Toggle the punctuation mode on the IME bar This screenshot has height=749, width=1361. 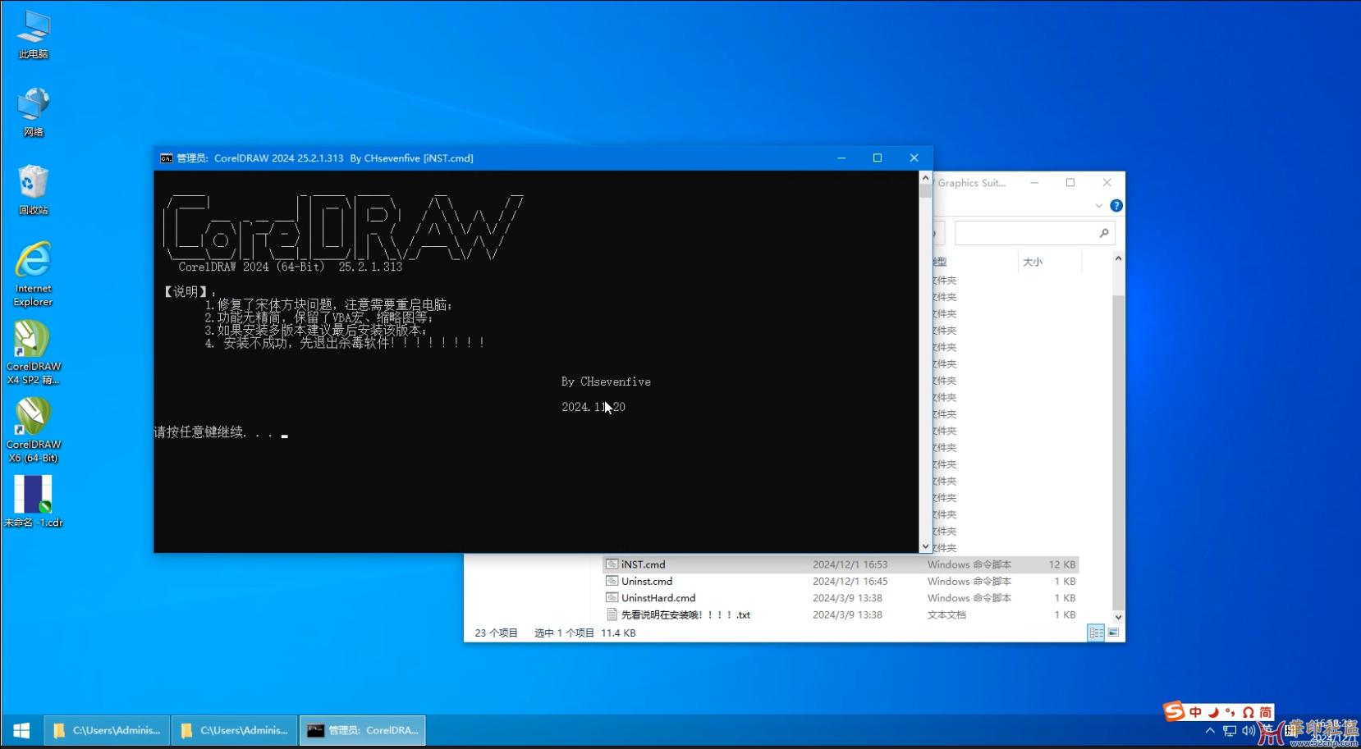pyautogui.click(x=1230, y=712)
